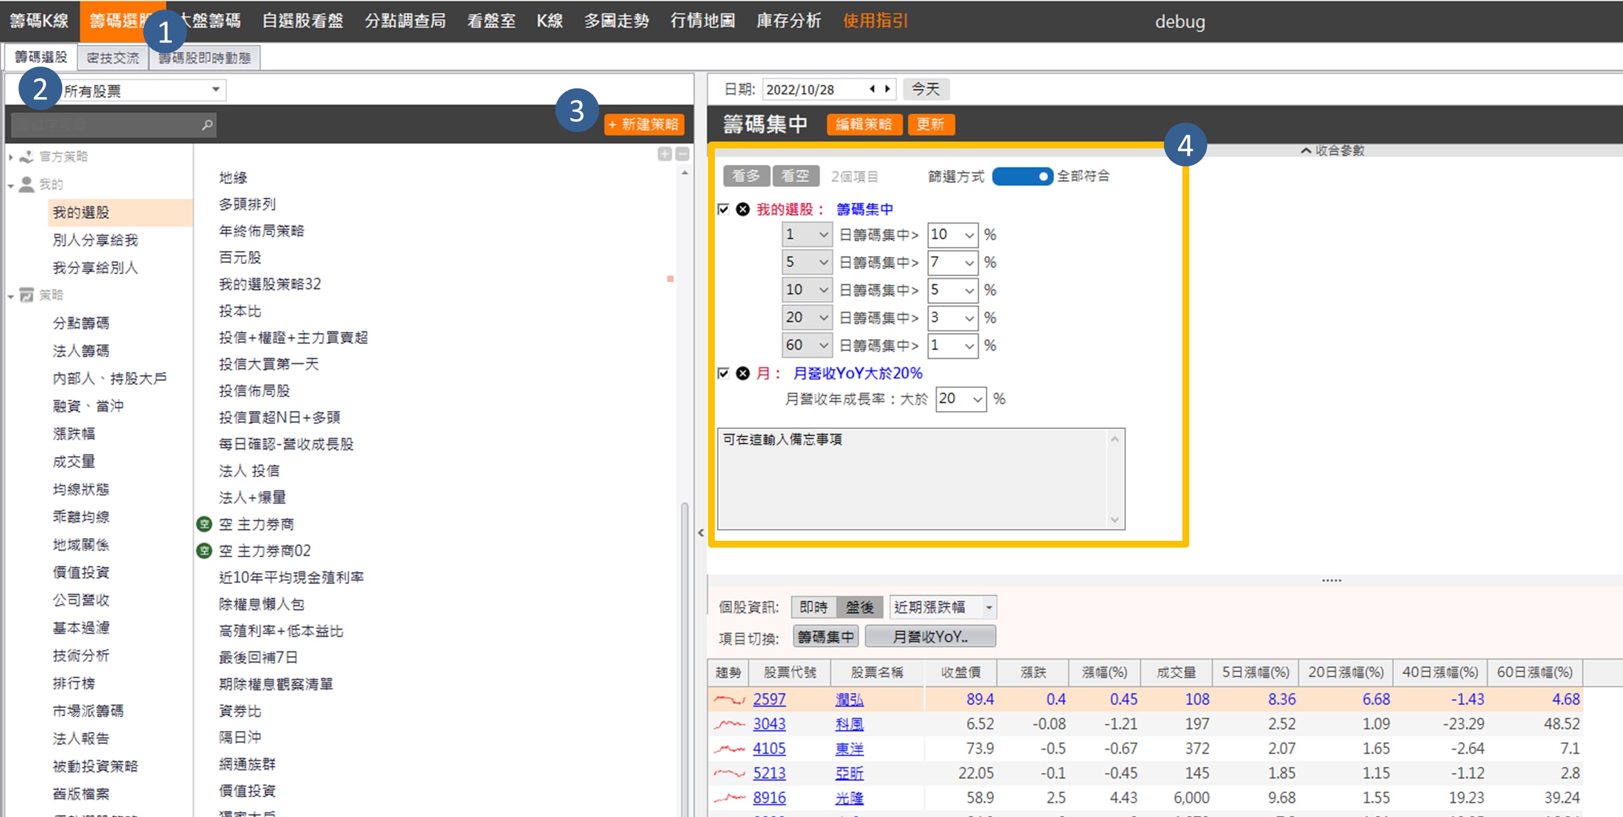Click trend sparkline for stock 4105
This screenshot has width=1623, height=817.
tap(729, 748)
